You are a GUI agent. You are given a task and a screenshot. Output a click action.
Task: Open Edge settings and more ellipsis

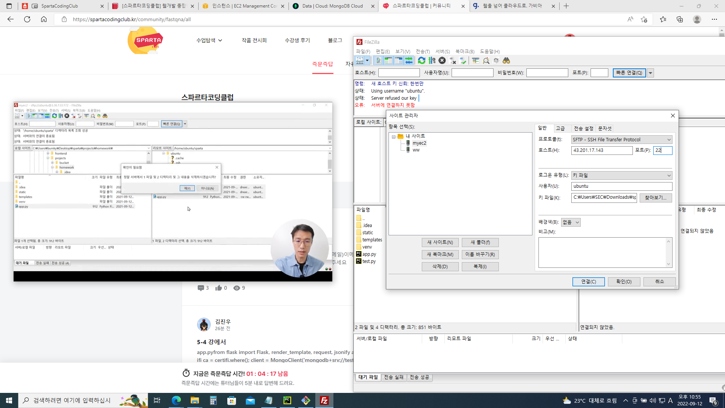(x=714, y=19)
